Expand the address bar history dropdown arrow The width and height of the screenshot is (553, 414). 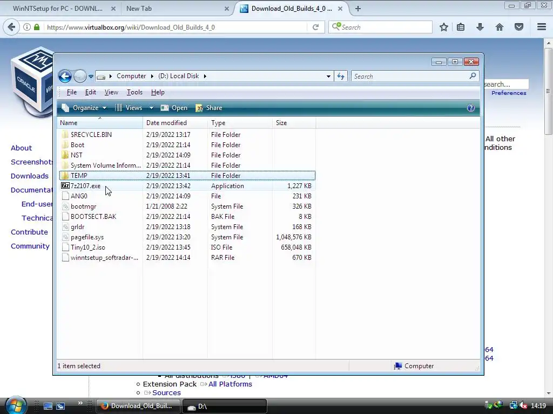tap(328, 77)
